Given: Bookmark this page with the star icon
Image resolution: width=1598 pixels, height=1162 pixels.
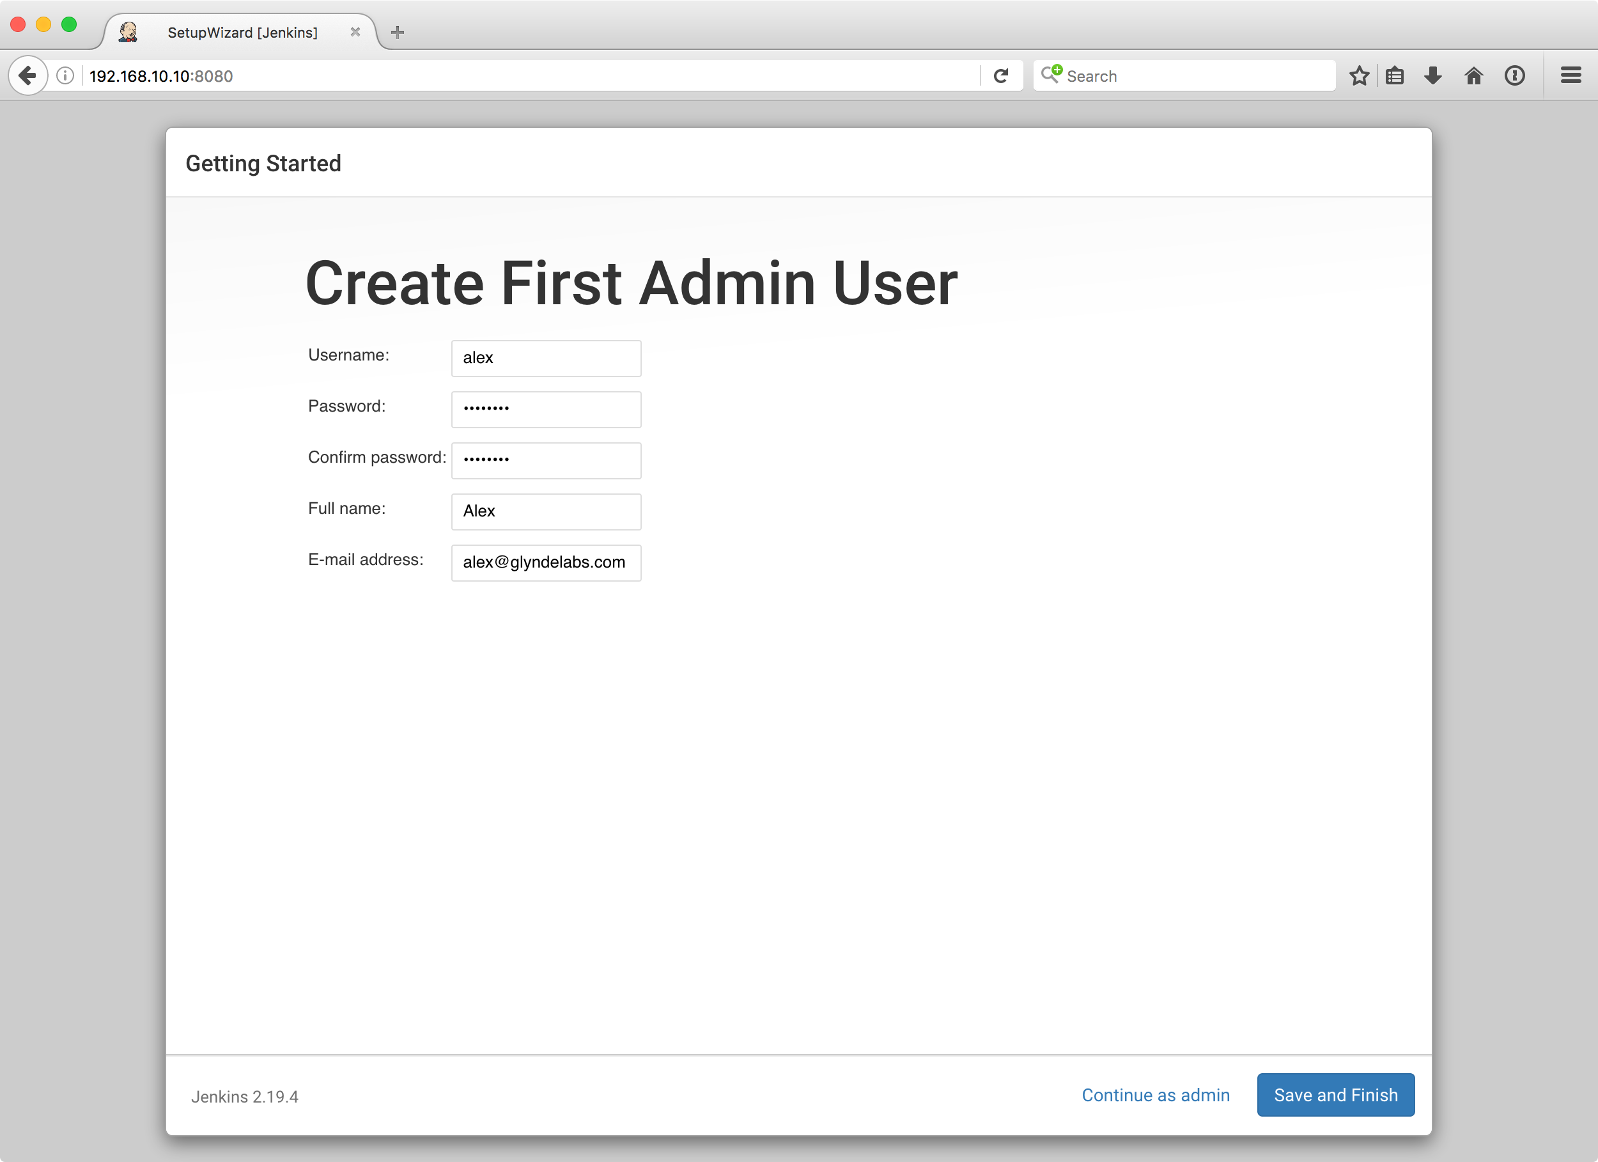Looking at the screenshot, I should coord(1359,75).
